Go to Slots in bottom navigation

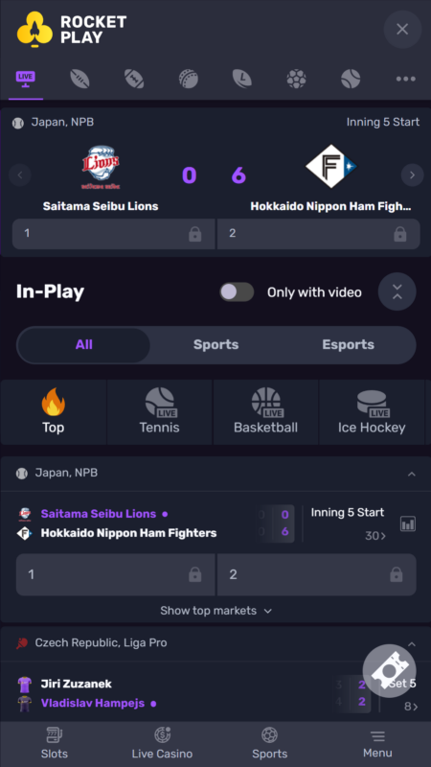pos(55,743)
